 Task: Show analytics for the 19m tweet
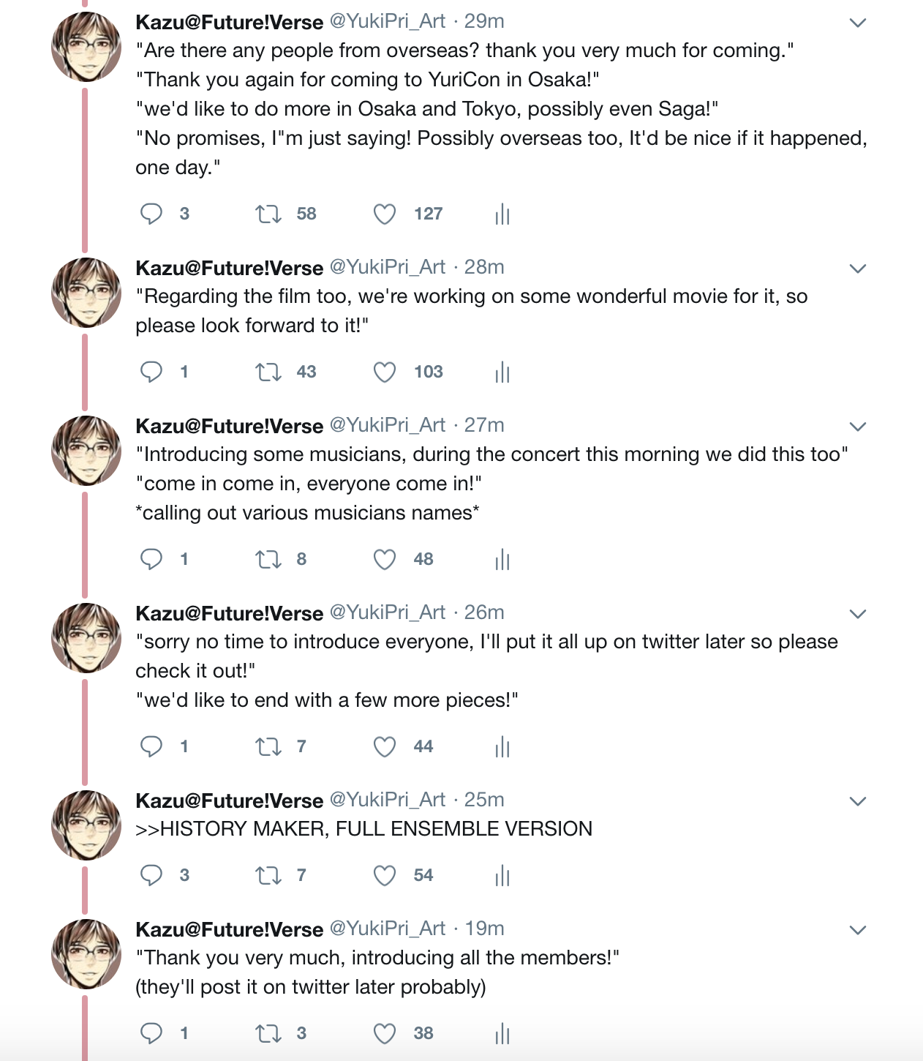[502, 1034]
